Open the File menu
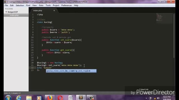179x100 pixels. [x=6, y=5]
